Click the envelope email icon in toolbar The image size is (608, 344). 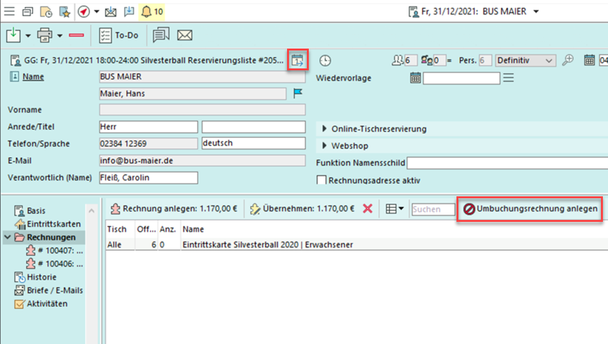185,35
